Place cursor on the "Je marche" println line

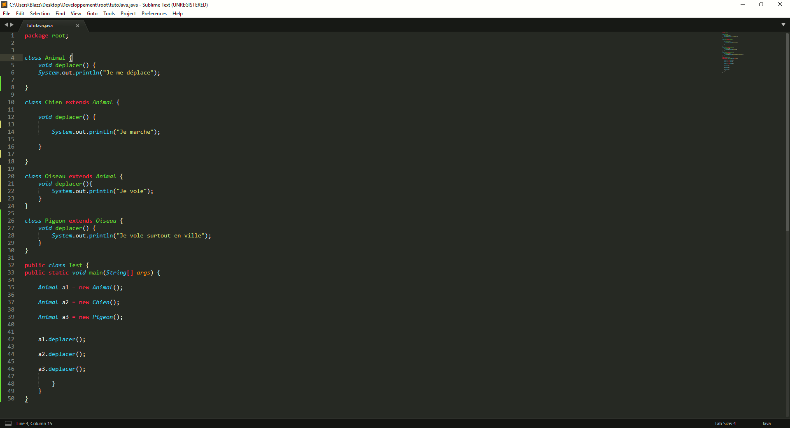click(x=105, y=132)
